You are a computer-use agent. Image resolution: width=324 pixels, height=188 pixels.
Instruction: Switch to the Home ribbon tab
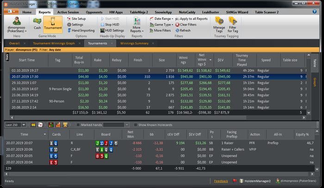(27, 12)
